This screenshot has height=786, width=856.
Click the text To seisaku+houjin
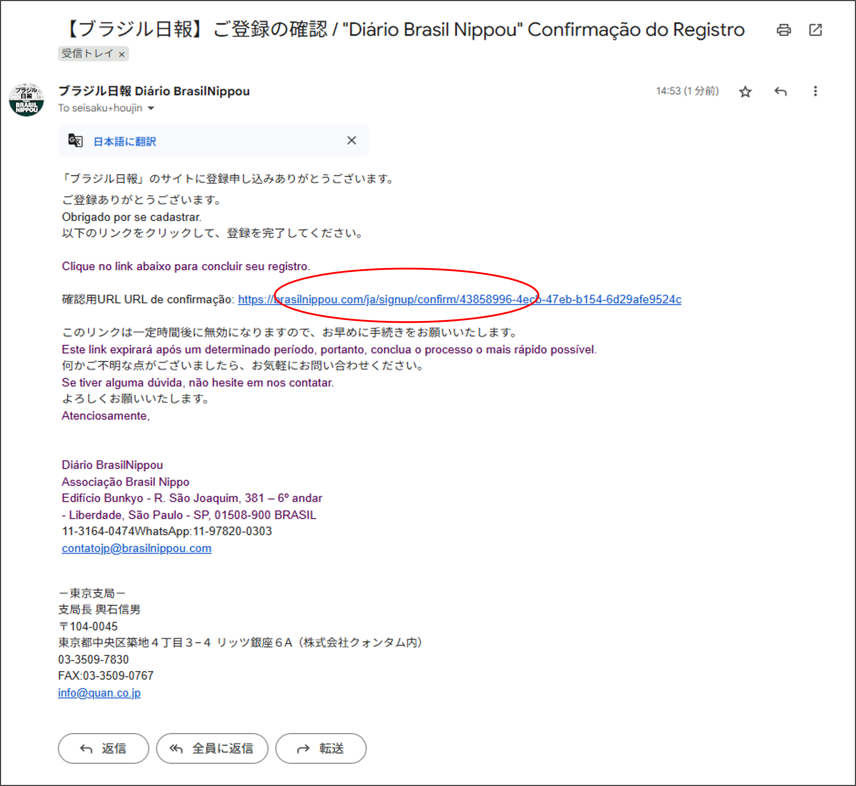click(100, 108)
